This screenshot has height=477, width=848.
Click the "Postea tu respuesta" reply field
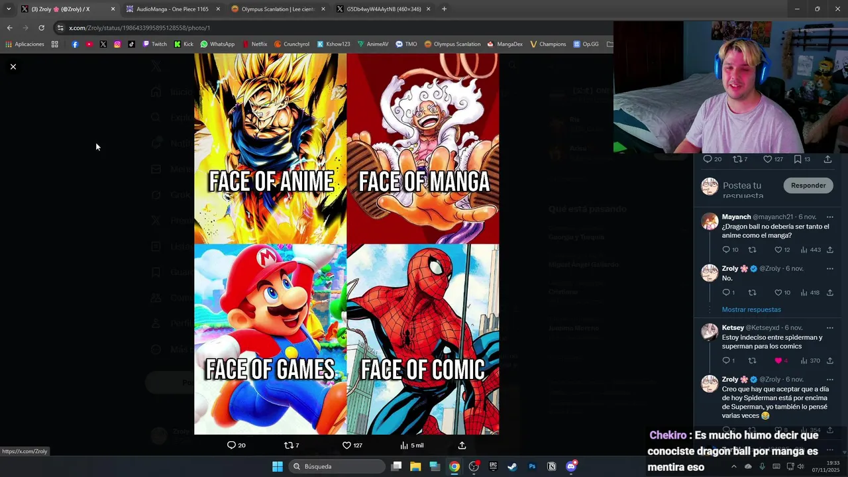click(742, 190)
